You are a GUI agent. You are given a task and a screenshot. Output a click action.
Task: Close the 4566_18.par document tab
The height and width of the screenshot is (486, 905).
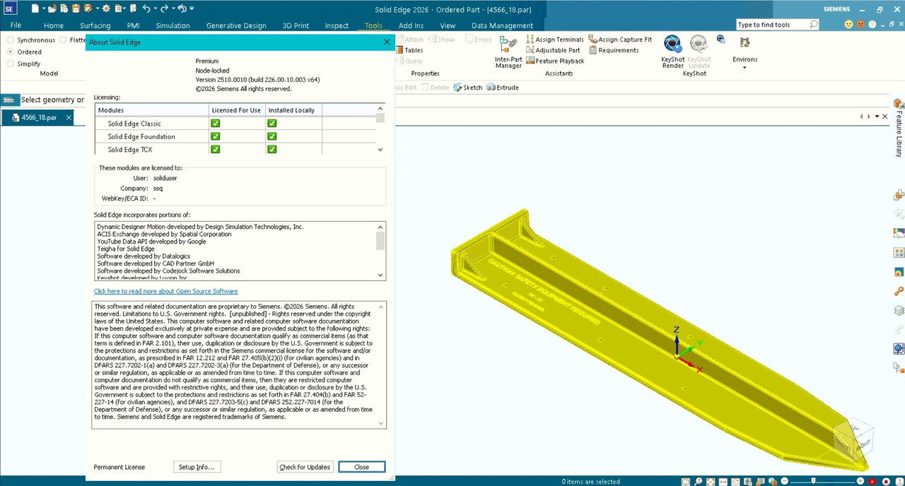(x=69, y=117)
